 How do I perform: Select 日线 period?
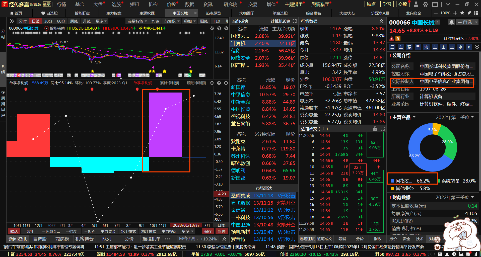[36, 21]
